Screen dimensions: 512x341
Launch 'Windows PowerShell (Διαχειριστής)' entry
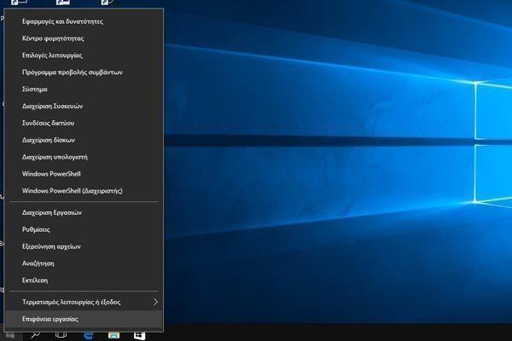[84, 191]
